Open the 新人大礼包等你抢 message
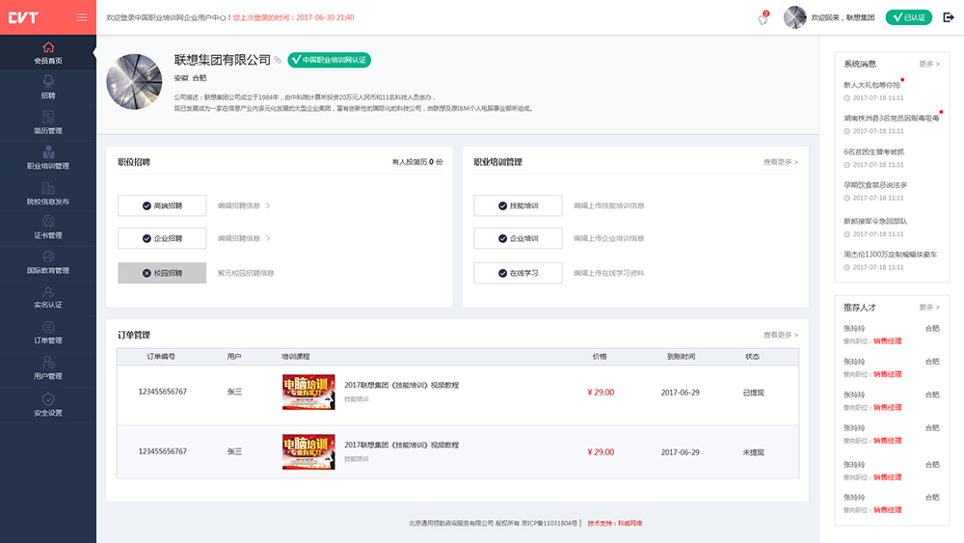Viewport: 964px width, 543px height. pos(871,85)
